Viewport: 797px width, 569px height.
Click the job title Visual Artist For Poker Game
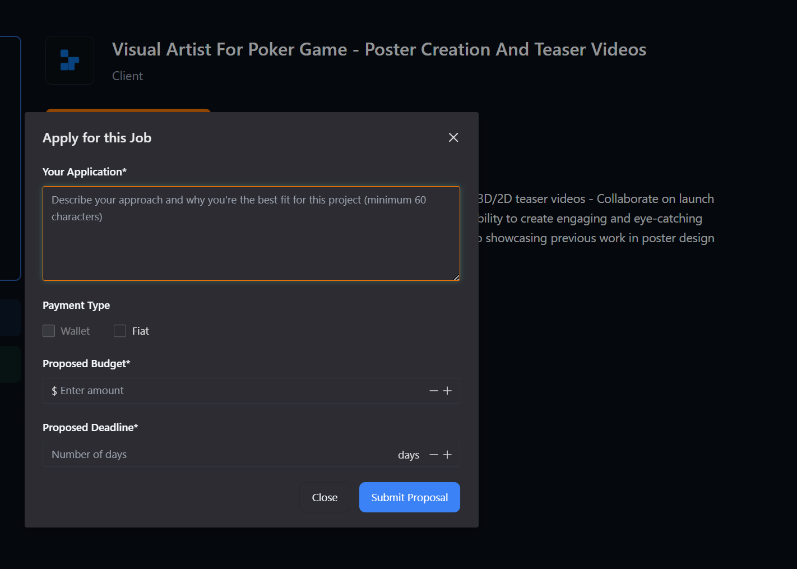[x=379, y=49]
